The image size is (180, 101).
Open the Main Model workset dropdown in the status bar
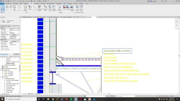click(125, 96)
